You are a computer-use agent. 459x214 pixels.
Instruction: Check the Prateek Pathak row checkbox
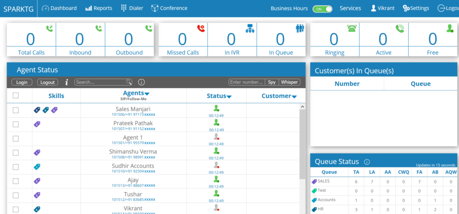(x=16, y=124)
